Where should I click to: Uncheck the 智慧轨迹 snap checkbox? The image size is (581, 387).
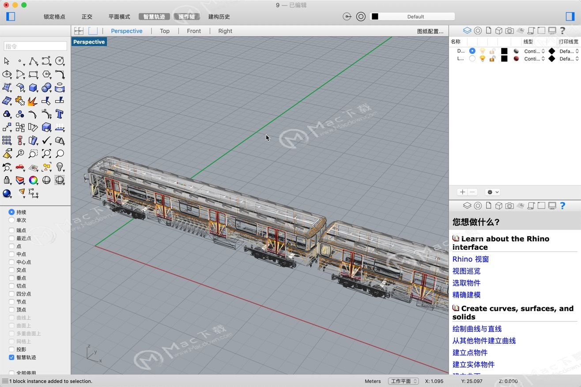(x=11, y=357)
